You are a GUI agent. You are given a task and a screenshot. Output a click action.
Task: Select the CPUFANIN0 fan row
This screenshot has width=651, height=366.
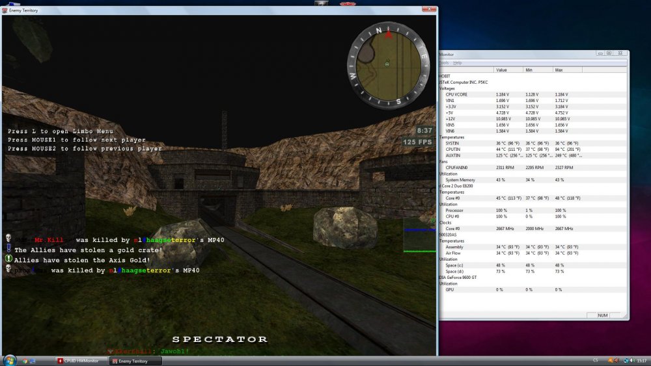(533, 168)
